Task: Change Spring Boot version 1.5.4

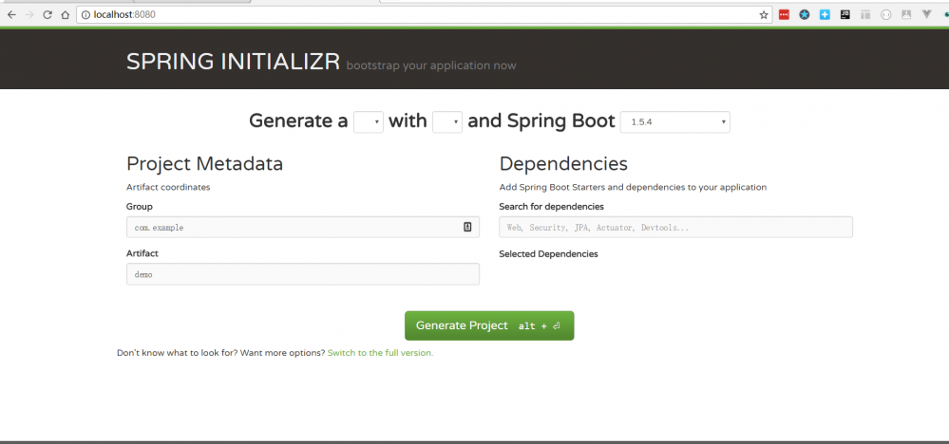Action: (674, 122)
